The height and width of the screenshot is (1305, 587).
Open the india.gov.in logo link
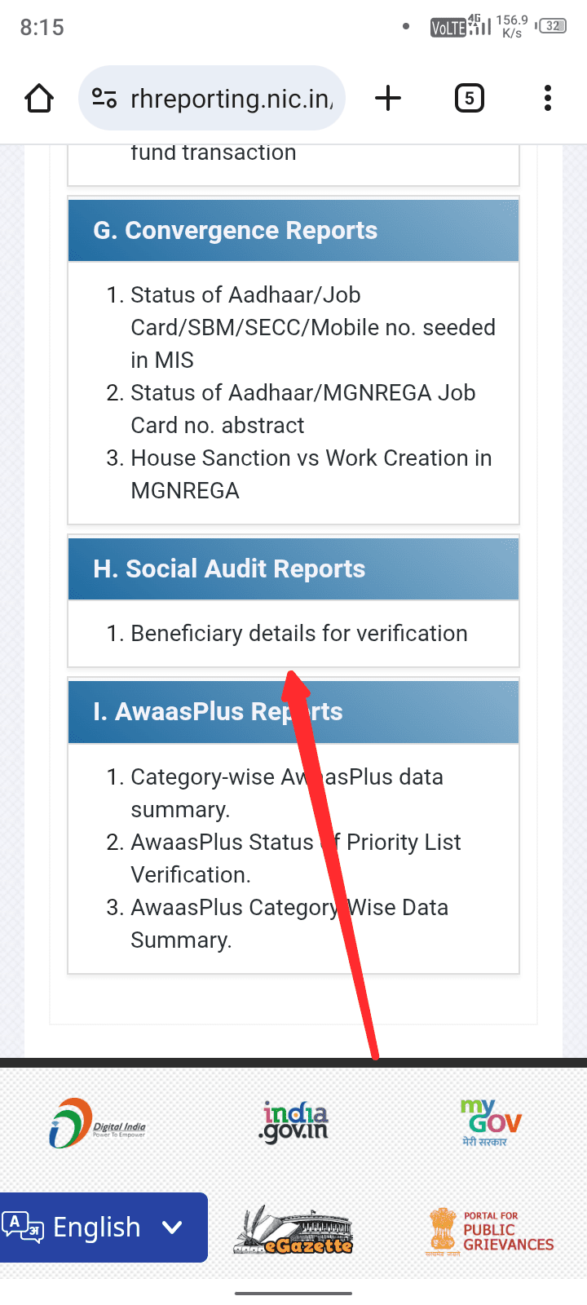point(293,1121)
